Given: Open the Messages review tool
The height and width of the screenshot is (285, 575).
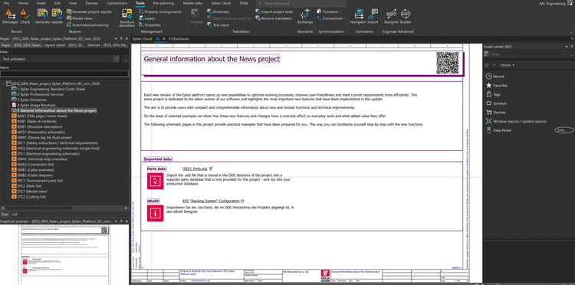Looking at the screenshot, I should [10, 17].
